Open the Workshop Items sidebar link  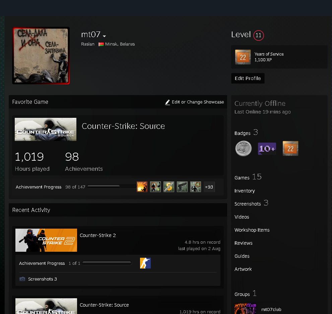pyautogui.click(x=252, y=230)
